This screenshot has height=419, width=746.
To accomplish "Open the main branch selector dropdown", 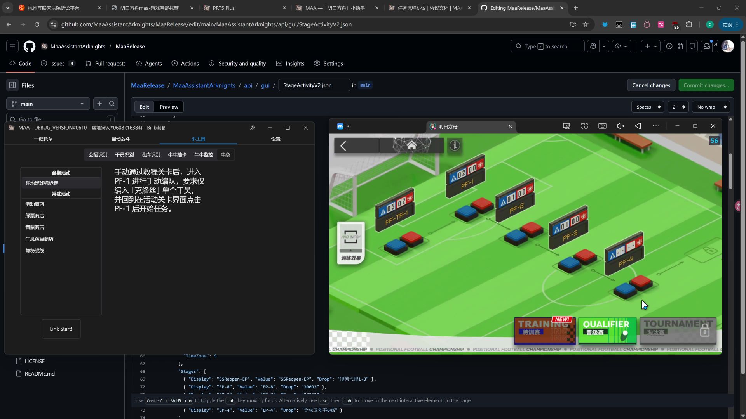I will coord(48,104).
